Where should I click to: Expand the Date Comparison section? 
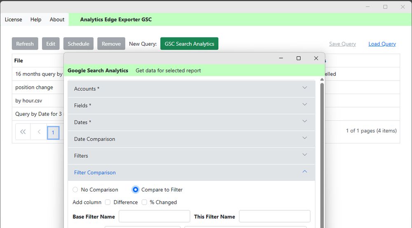pyautogui.click(x=191, y=139)
